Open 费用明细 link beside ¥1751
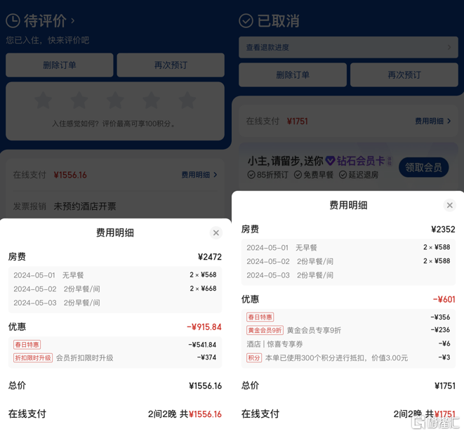This screenshot has width=464, height=434. (x=432, y=121)
